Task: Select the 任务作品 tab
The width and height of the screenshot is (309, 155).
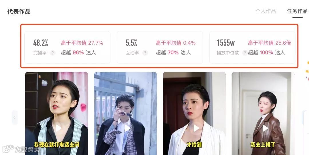Action: [x=297, y=11]
